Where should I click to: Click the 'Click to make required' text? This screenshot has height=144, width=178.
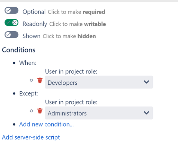pos(77,12)
